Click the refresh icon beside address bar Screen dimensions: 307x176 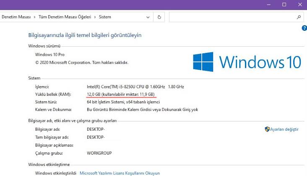[x=159, y=17]
